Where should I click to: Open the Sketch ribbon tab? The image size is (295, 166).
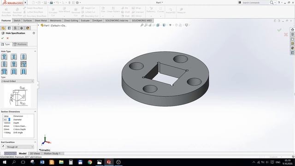(17, 20)
